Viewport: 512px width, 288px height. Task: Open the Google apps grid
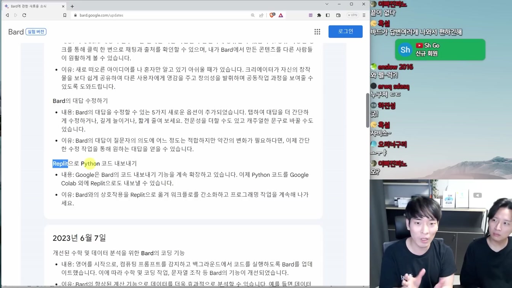point(317,32)
